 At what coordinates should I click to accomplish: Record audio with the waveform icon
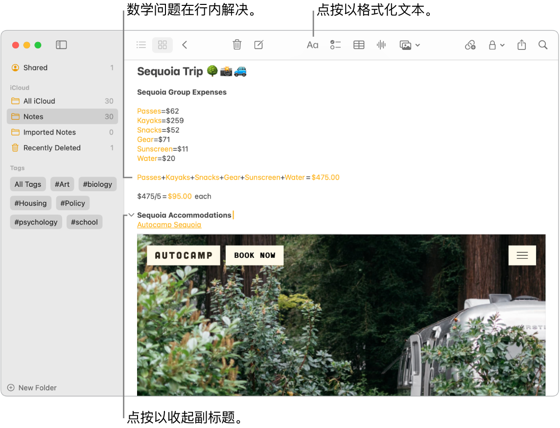381,45
